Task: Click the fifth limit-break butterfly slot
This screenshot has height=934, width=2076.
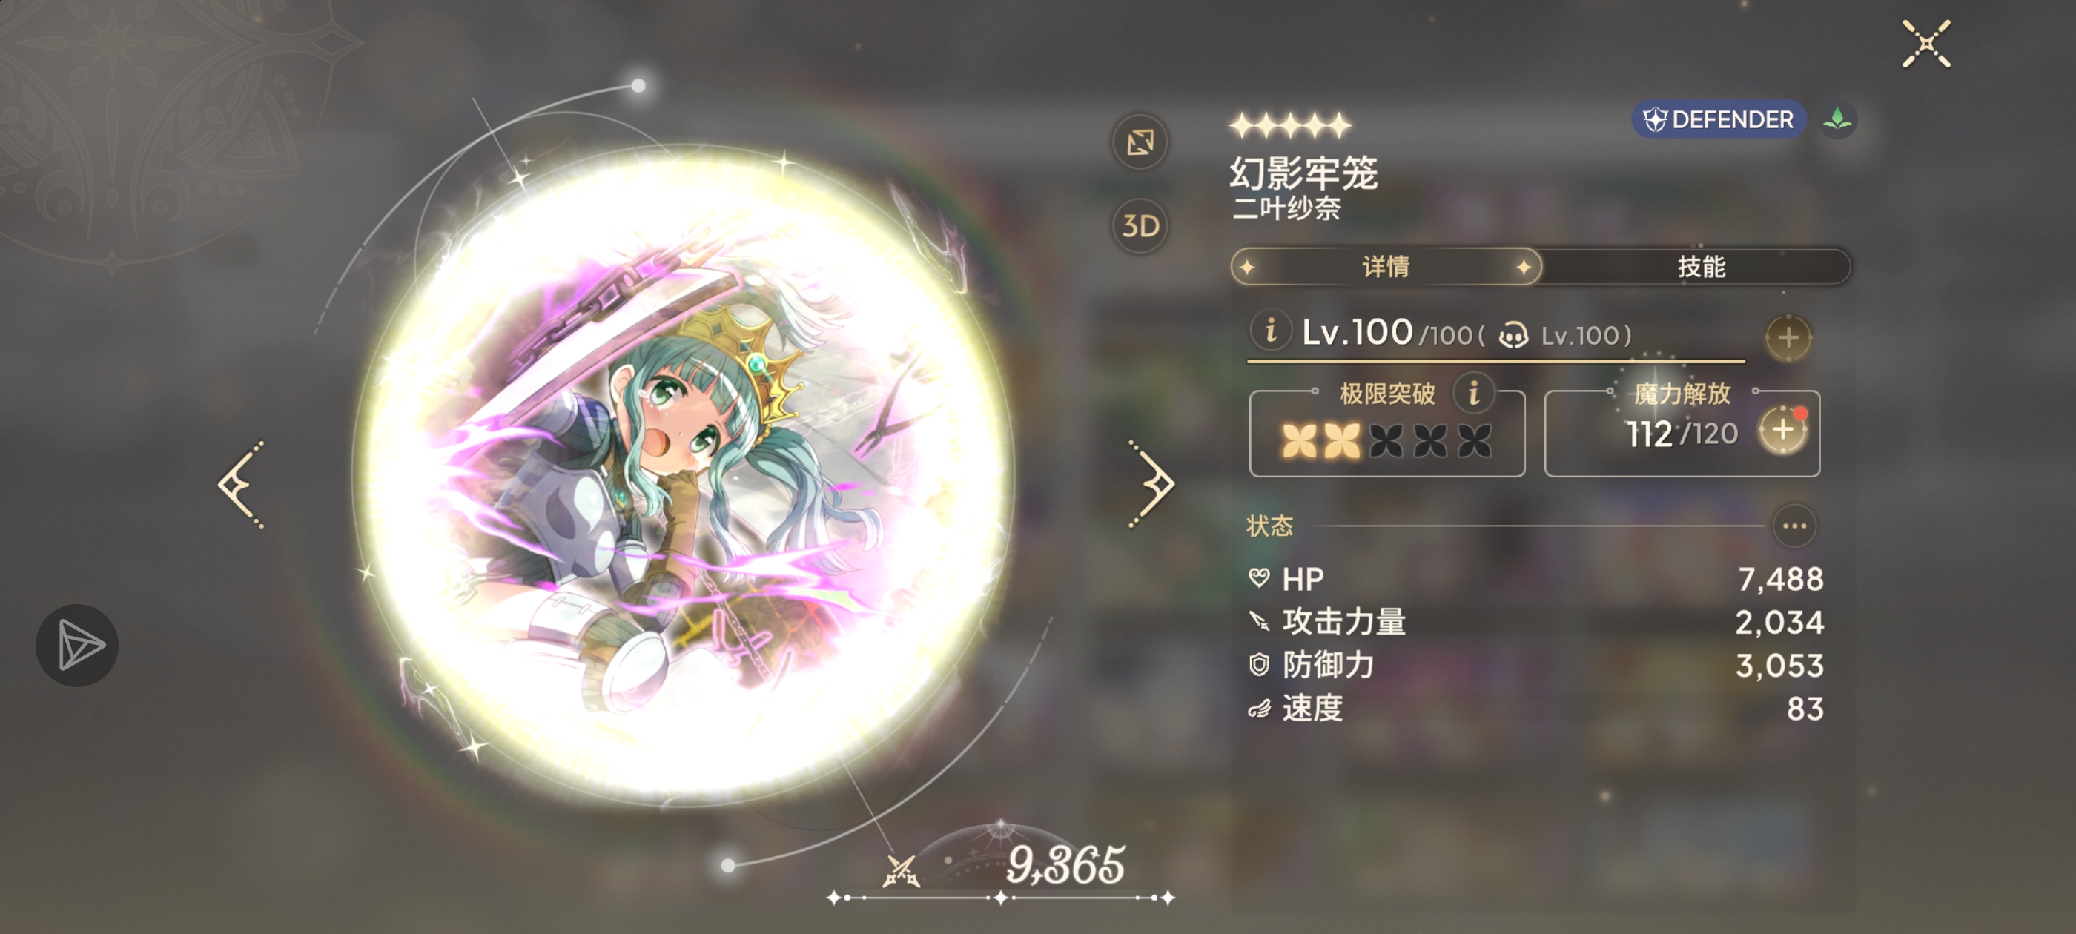Action: [x=1474, y=441]
